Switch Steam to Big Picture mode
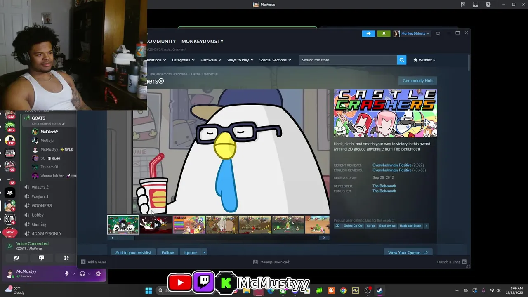Viewport: 528px width, 297px height. (438, 33)
